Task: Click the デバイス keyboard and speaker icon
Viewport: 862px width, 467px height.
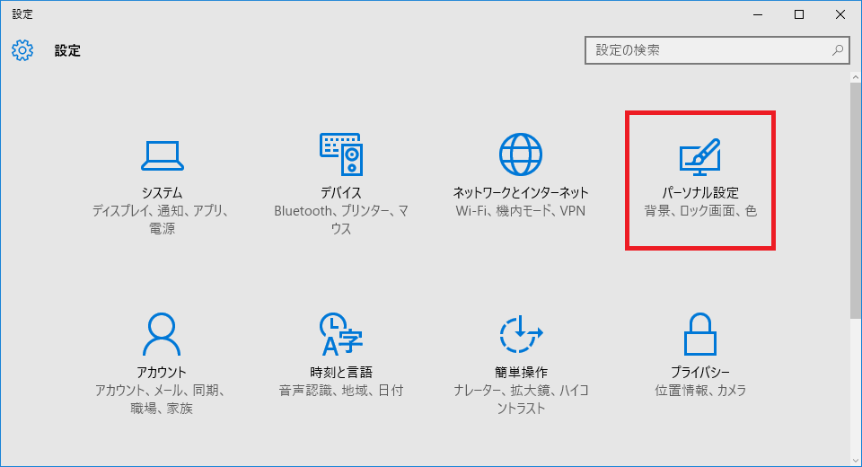Action: click(341, 155)
